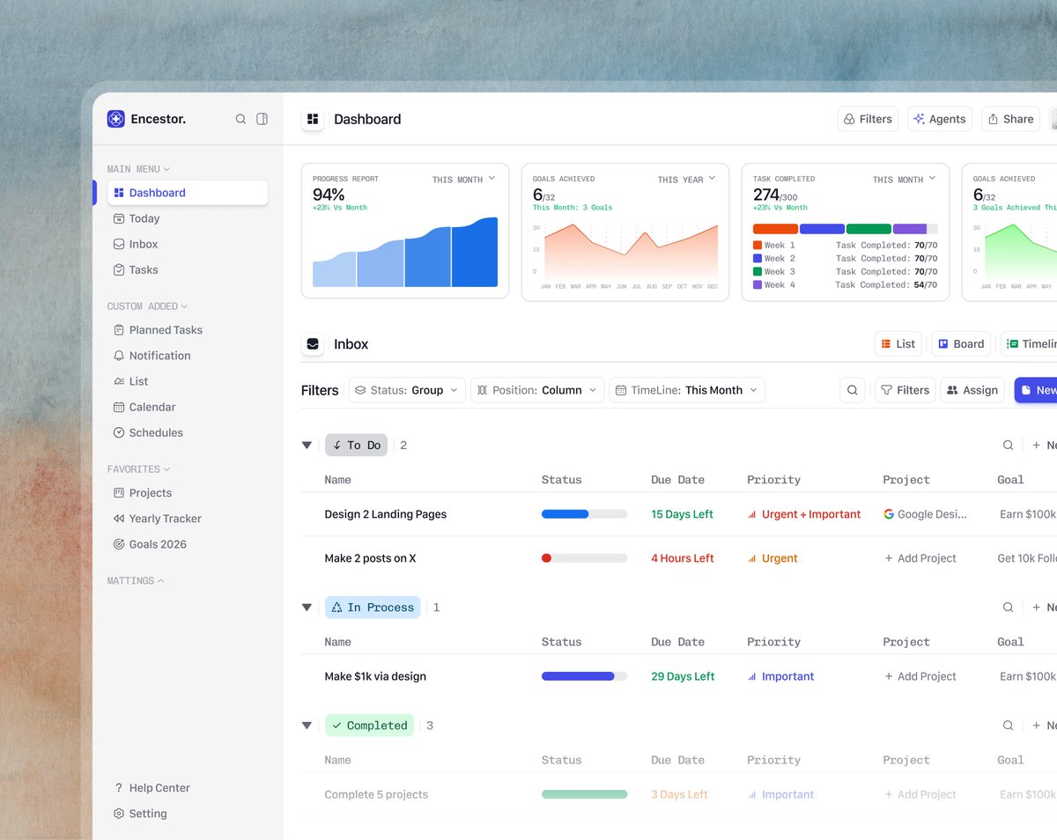This screenshot has width=1057, height=840.
Task: Open Tasks in the sidebar
Action: (136, 269)
